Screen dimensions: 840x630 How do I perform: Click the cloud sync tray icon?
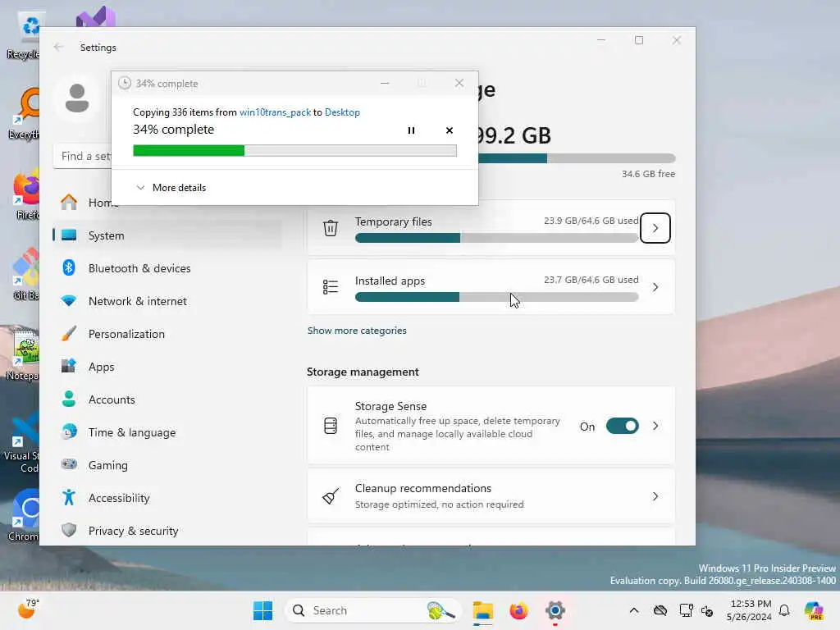click(x=660, y=610)
